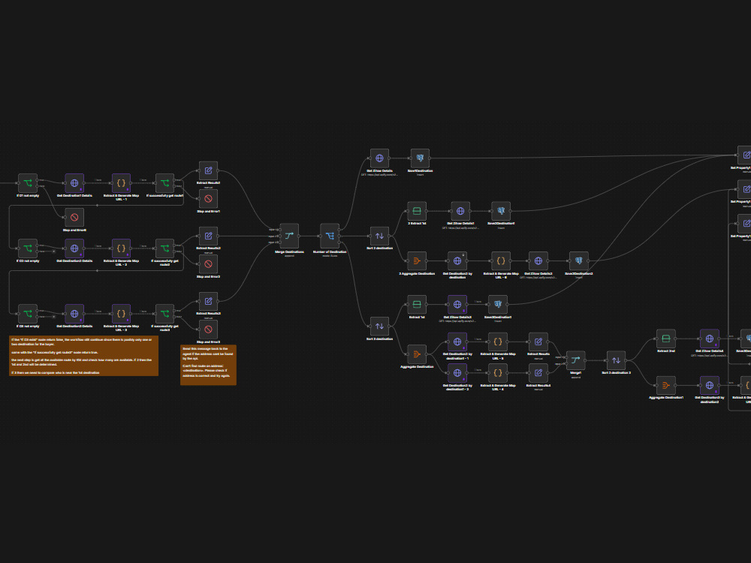Open the 'Merge1' node
This screenshot has height=563, width=751.
(576, 360)
